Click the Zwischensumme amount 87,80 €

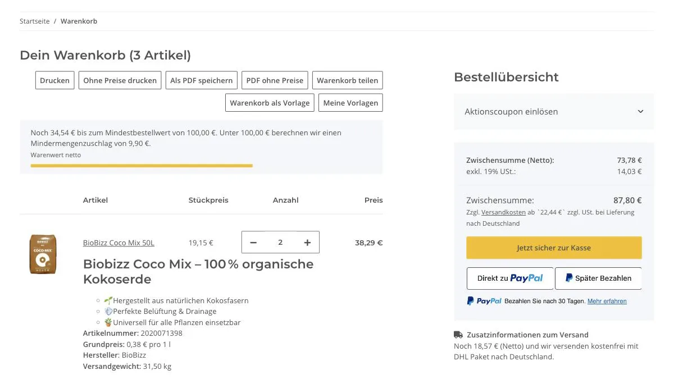click(x=627, y=200)
